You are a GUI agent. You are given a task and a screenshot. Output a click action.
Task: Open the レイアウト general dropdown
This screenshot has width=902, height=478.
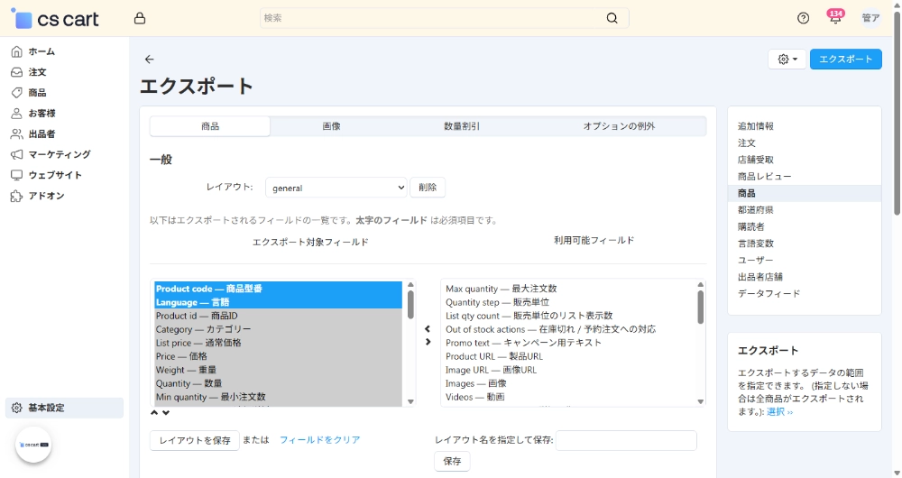[336, 188]
